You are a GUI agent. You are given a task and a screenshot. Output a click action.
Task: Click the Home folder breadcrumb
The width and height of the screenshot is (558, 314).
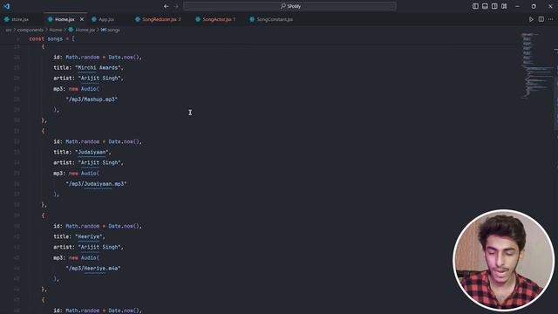click(55, 30)
